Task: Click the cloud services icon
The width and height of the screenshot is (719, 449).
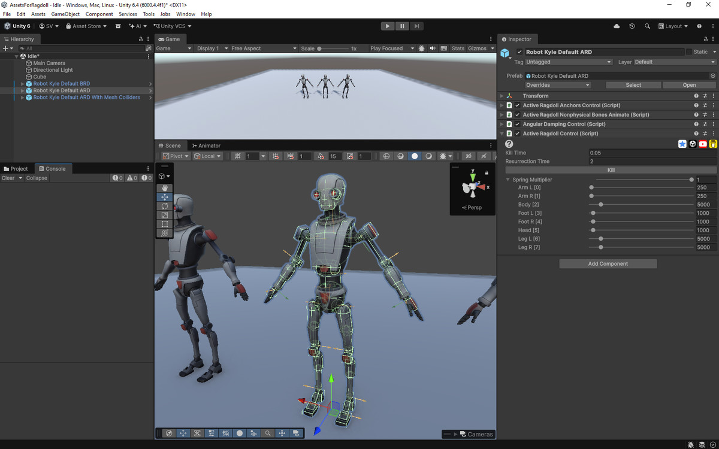Action: click(x=617, y=26)
